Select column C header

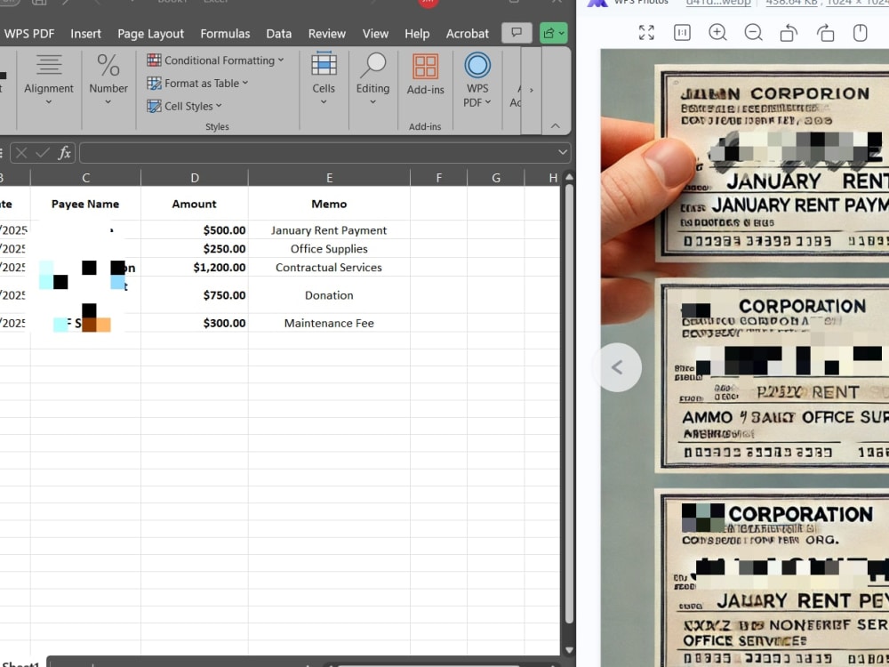85,178
